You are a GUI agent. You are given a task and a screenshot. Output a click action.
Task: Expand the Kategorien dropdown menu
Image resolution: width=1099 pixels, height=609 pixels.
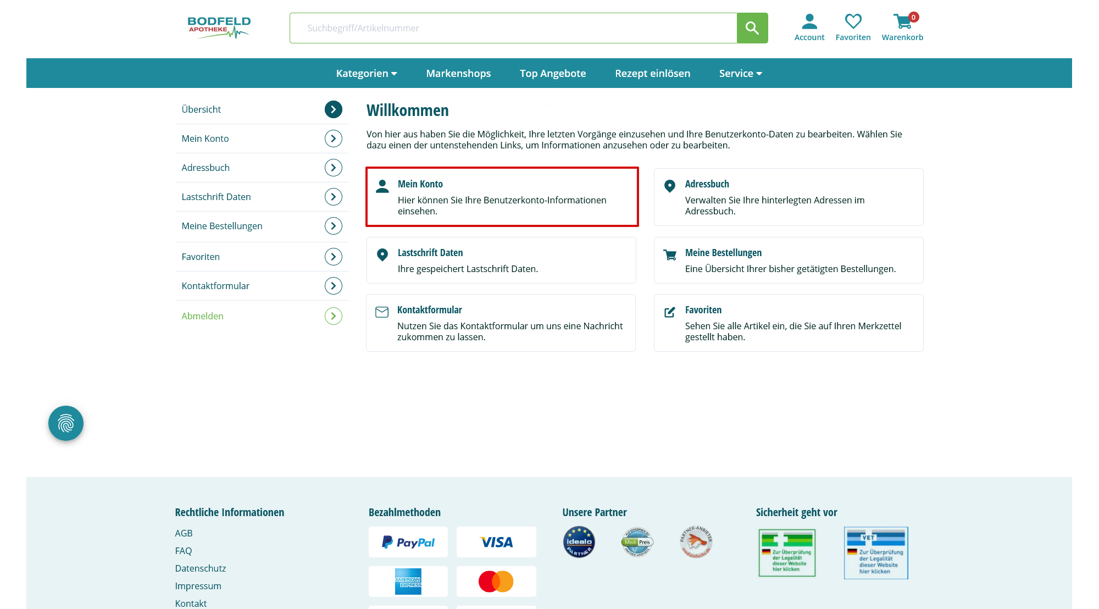pos(366,73)
